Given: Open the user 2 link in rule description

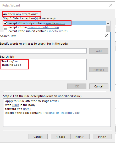Looking at the screenshot, I should (27, 109).
